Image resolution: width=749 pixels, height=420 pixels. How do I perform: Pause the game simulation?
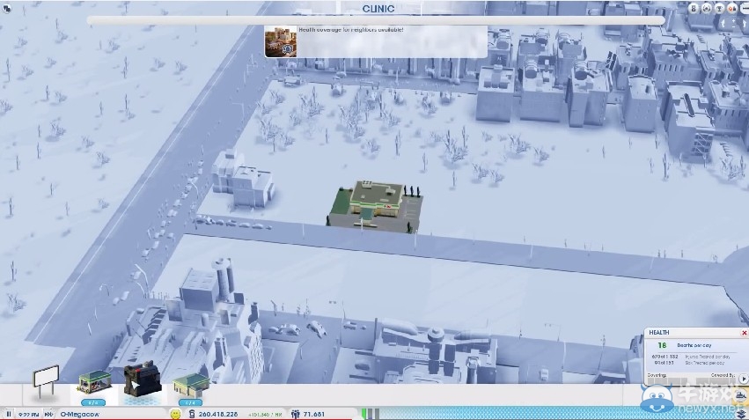[8, 414]
